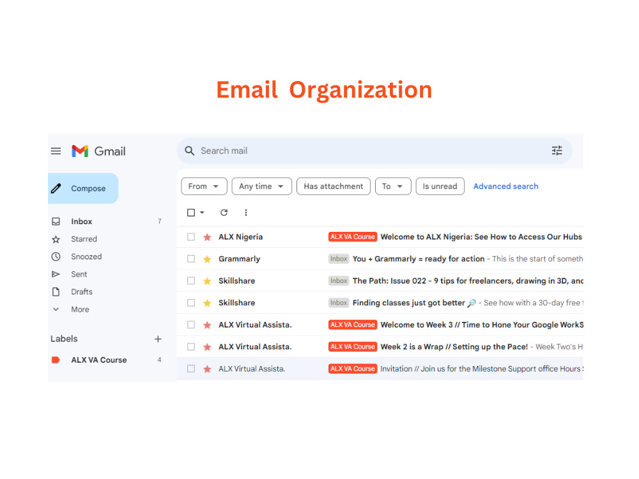Click the Sent arrow icon
The image size is (639, 479).
pyautogui.click(x=56, y=274)
